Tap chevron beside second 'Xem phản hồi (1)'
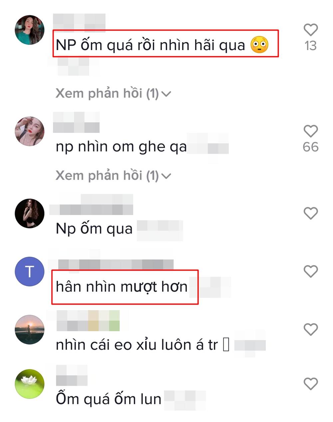This screenshot has width=333, height=422. point(166,176)
